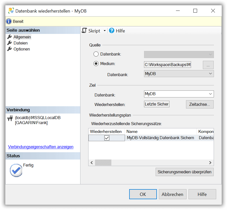Click the Wiederherstellen column header
The image size is (227, 210).
(x=107, y=131)
